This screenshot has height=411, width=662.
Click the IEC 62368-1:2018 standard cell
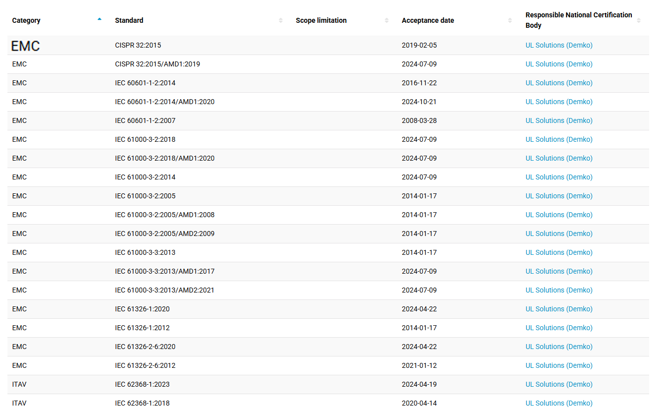click(142, 403)
